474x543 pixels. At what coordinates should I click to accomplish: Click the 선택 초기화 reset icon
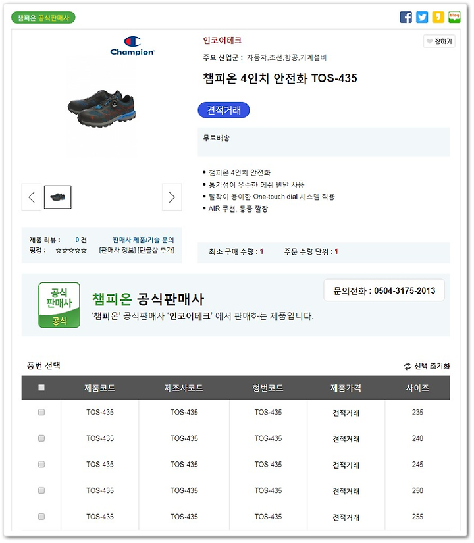pos(408,366)
